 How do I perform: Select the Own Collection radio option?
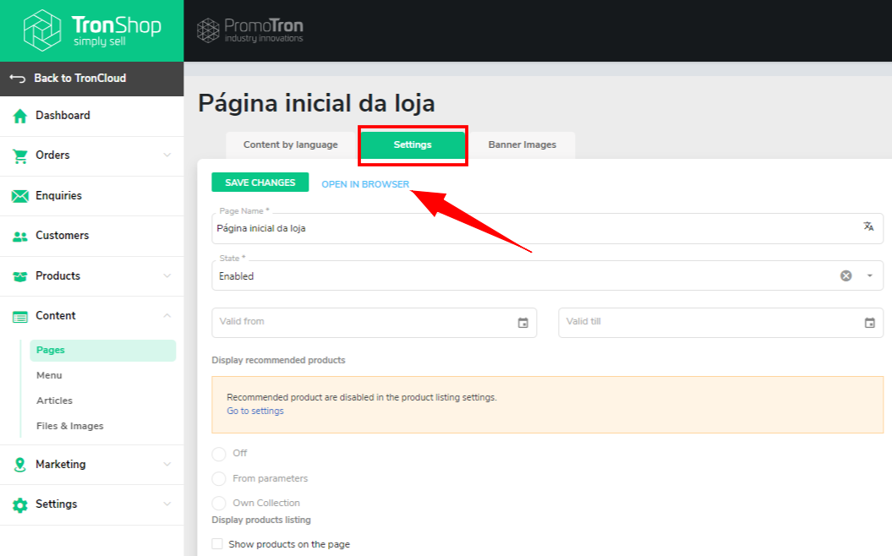coord(219,503)
